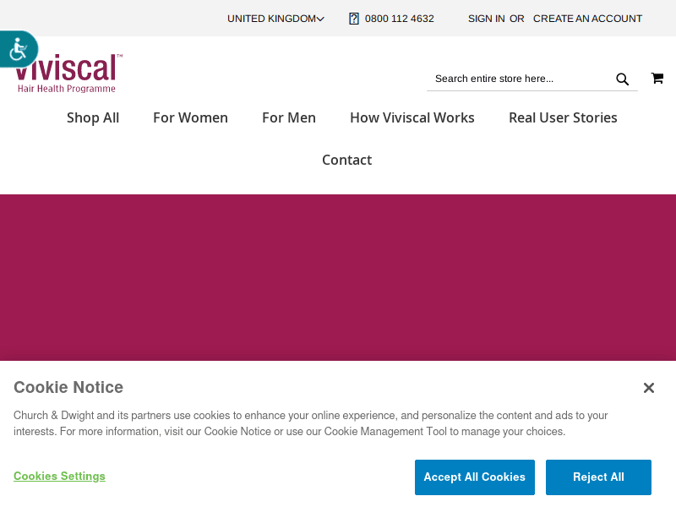Image resolution: width=676 pixels, height=507 pixels.
Task: Go to How Viviscal Works
Action: tap(412, 117)
